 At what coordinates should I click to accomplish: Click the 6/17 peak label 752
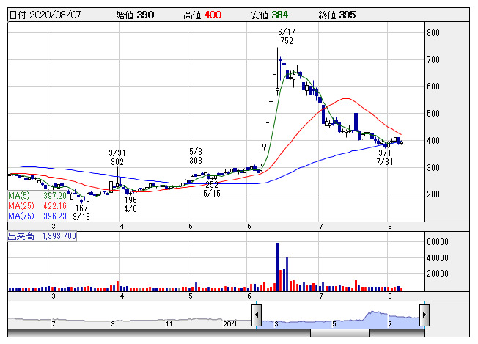point(286,42)
